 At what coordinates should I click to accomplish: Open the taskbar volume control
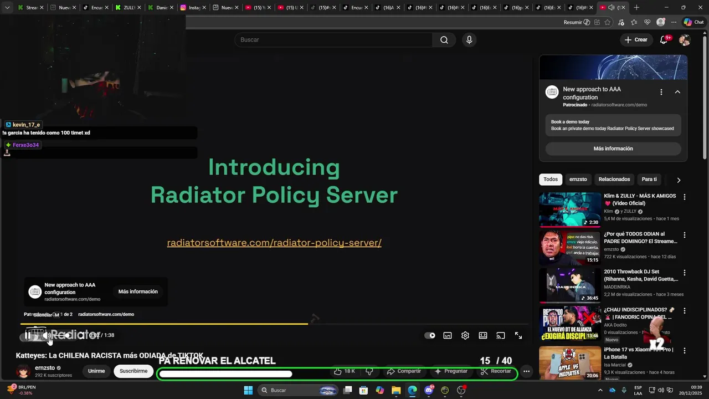click(x=661, y=390)
